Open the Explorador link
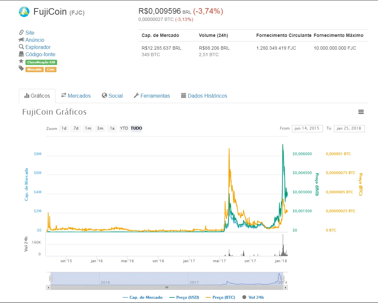Image resolution: width=378 pixels, height=303 pixels. tap(38, 47)
